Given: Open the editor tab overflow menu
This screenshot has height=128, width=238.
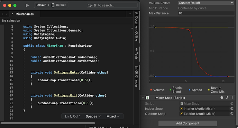Looking at the screenshot, I should click(x=130, y=14).
